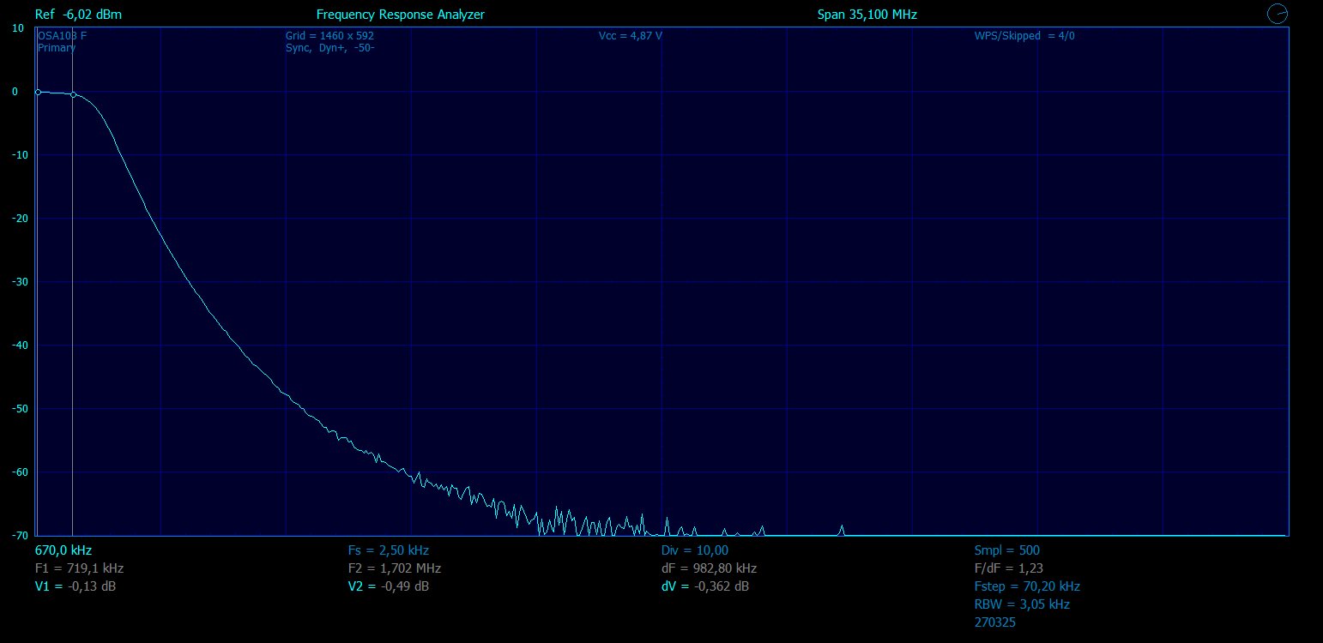Click the Smpl = 500 setting
The width and height of the screenshot is (1323, 643).
tap(1006, 550)
